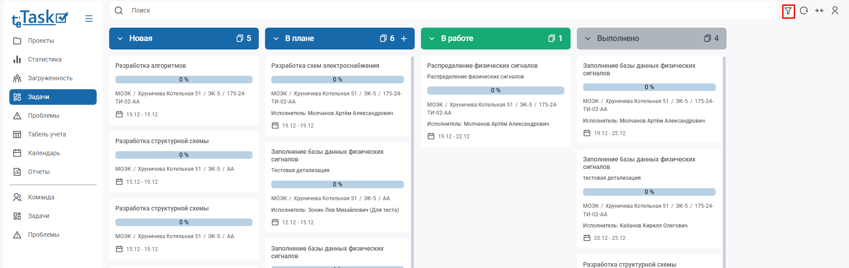
Task: Open the filter icon in top toolbar
Action: 788,11
